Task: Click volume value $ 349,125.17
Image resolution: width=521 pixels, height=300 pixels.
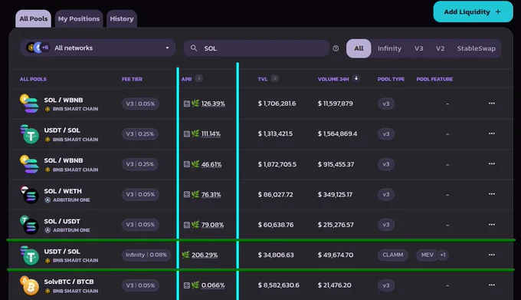Action: tap(335, 195)
